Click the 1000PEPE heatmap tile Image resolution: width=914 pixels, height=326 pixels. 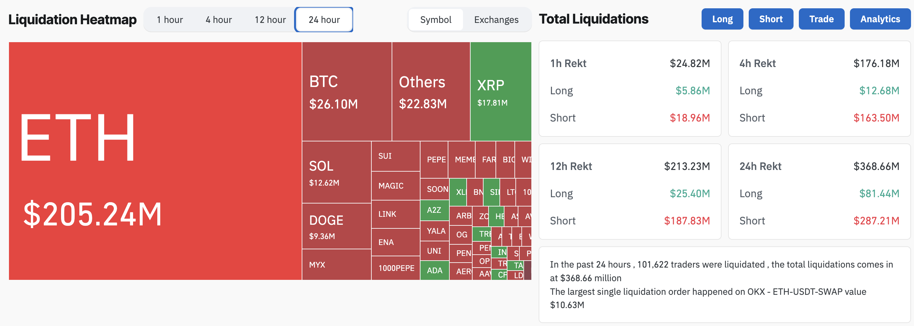[396, 268]
